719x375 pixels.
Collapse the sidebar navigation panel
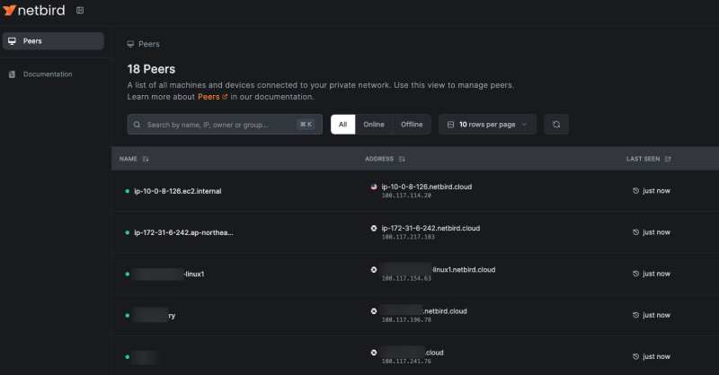coord(80,11)
